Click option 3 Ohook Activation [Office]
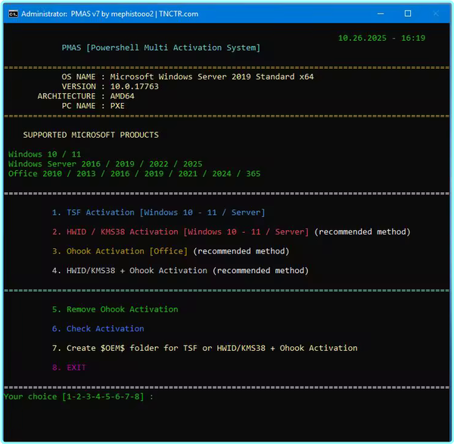 click(170, 251)
